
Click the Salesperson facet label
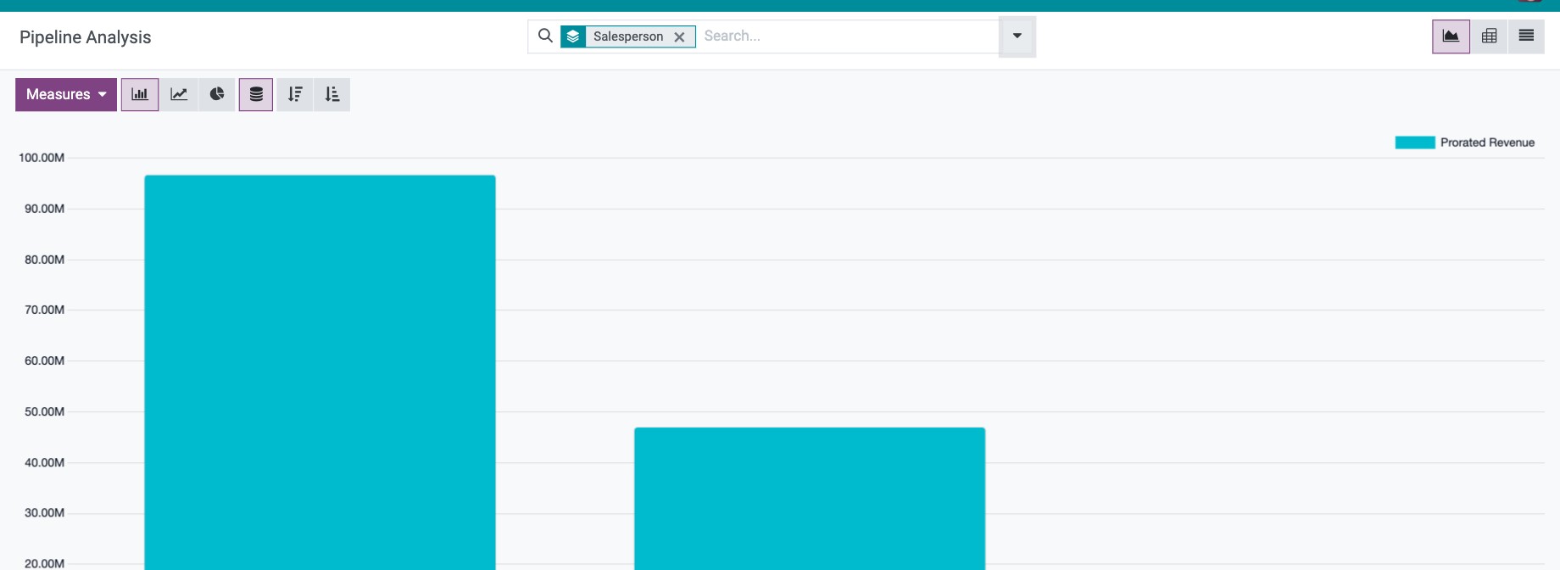(x=628, y=36)
